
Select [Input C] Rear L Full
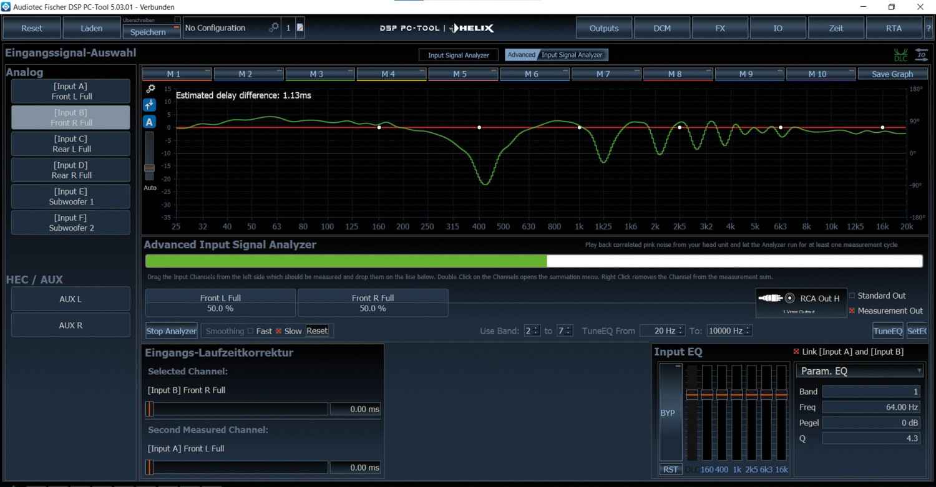point(71,144)
